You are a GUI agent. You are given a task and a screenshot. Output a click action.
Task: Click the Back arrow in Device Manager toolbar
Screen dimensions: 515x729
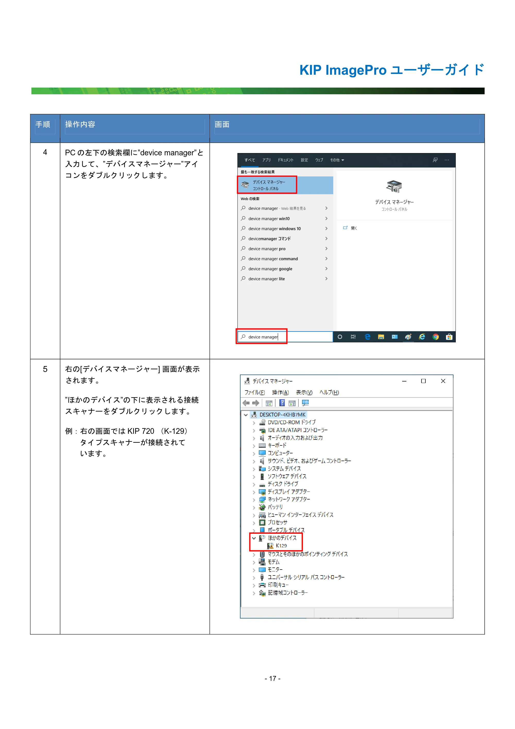[246, 403]
